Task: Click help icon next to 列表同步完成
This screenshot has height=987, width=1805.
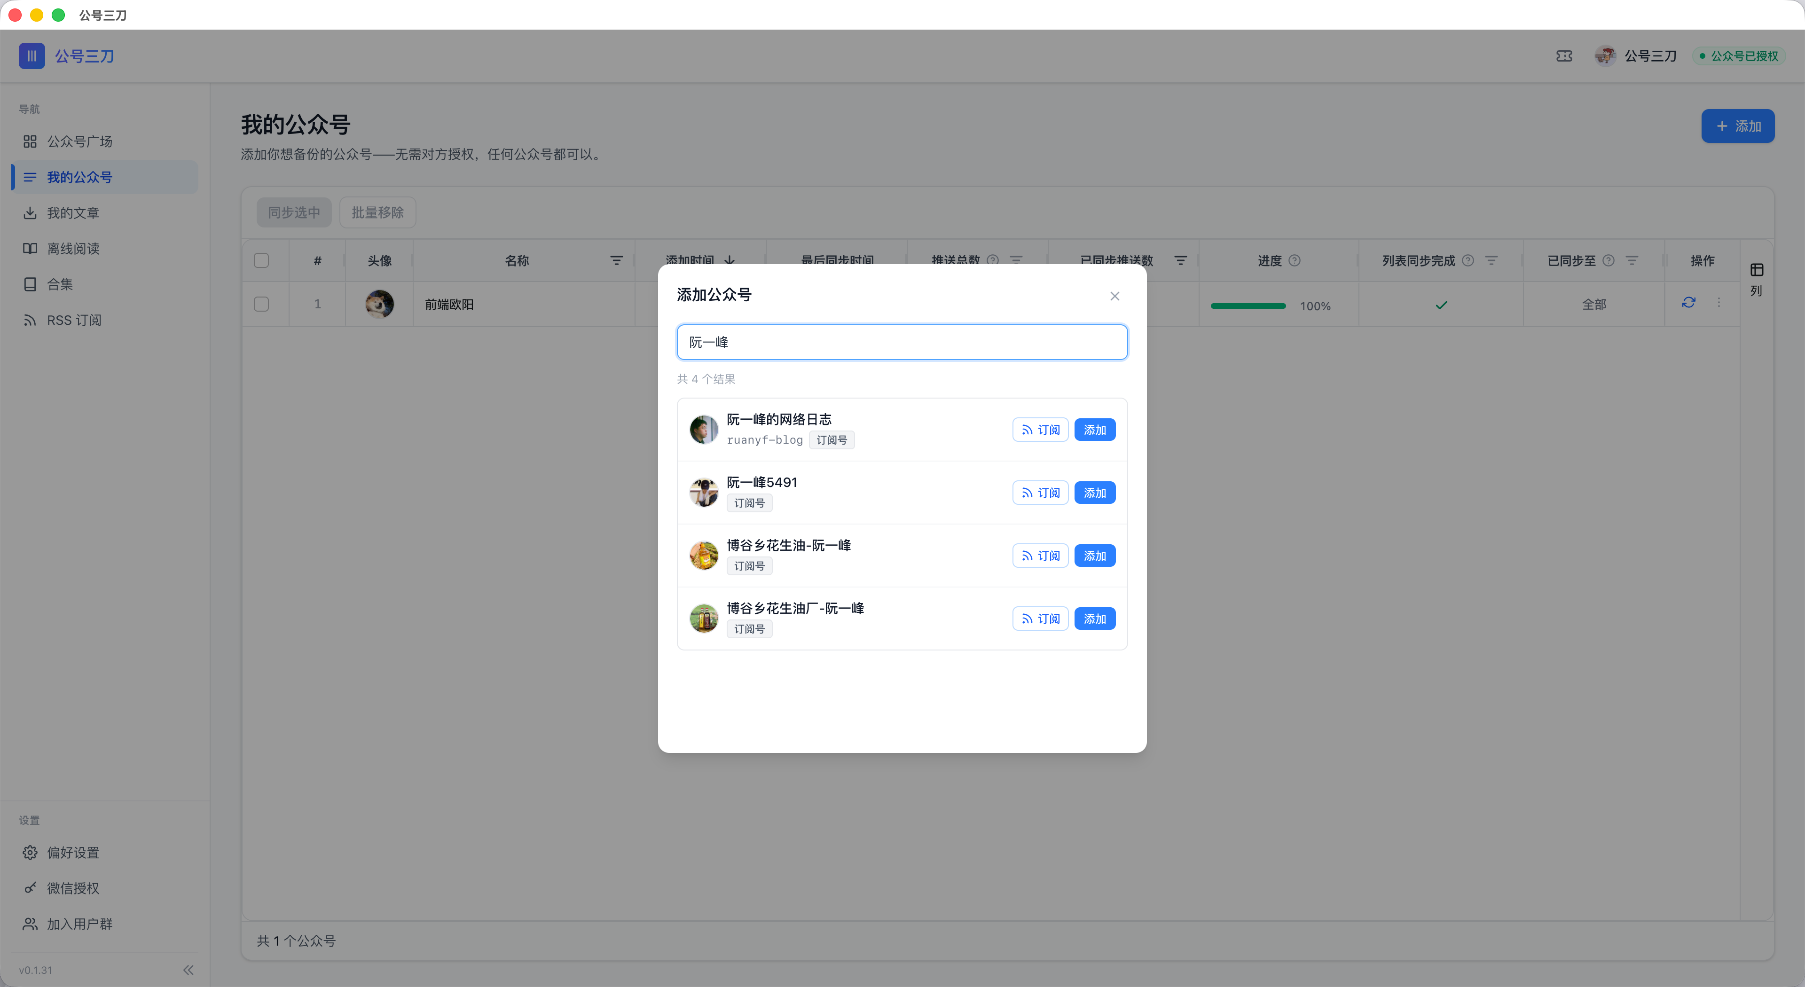Action: click(1468, 260)
